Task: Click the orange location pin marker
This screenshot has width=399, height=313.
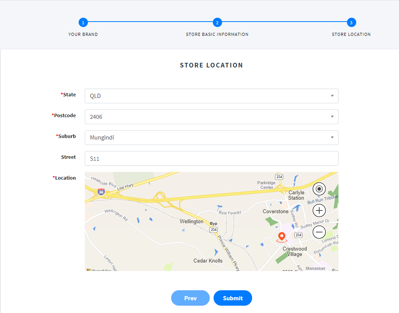Action: [x=282, y=237]
